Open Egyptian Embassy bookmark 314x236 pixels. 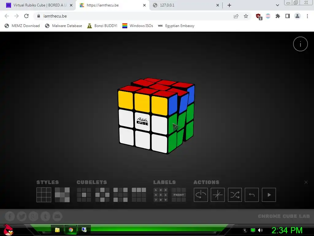(x=176, y=26)
